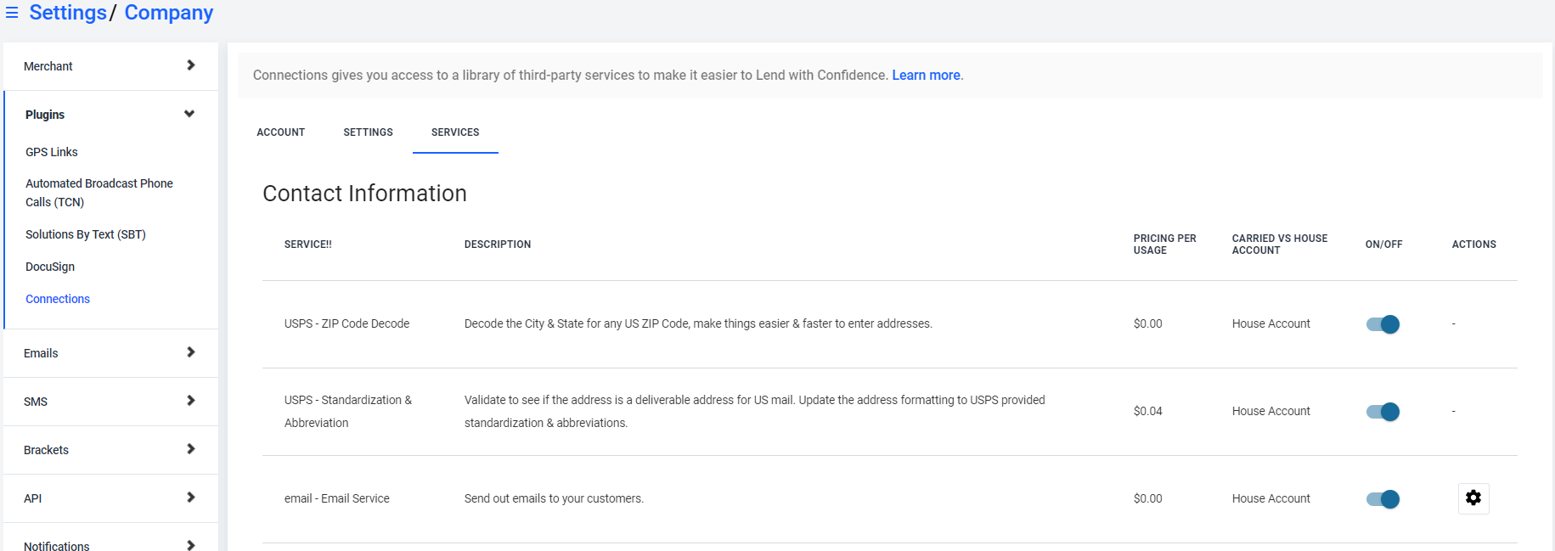The height and width of the screenshot is (551, 1555).
Task: Open Connections plugin page
Action: pos(58,299)
